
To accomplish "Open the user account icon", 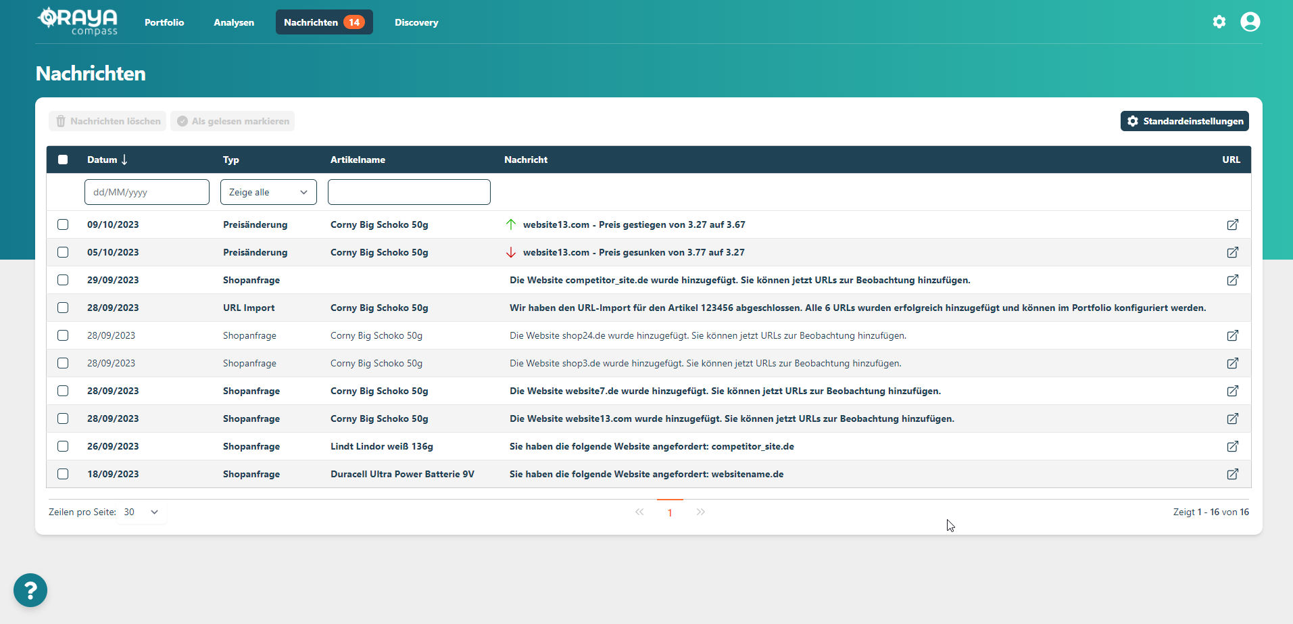I will click(x=1250, y=22).
